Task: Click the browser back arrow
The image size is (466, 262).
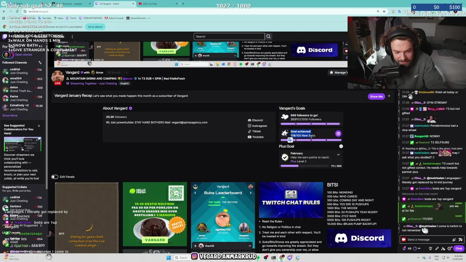Action: (4, 12)
